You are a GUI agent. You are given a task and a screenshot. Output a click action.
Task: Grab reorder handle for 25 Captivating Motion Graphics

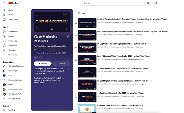tap(76, 48)
